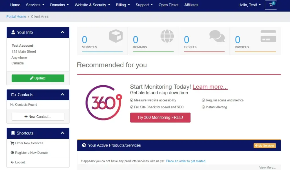Open the Affiliates menu item
Image resolution: width=290 pixels, height=170 pixels.
(191, 5)
